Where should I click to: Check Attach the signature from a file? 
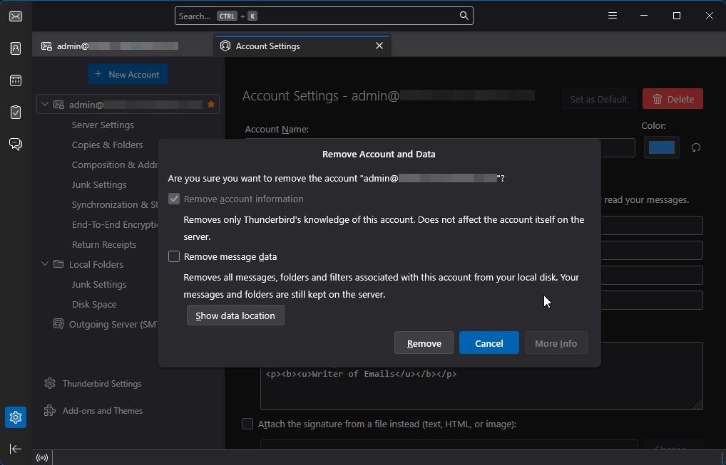pos(247,424)
